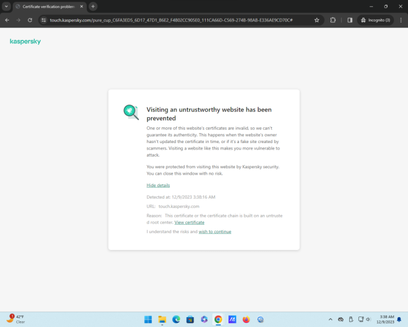Image resolution: width=408 pixels, height=327 pixels.
Task: Open the notification bell icon
Action: point(399,319)
